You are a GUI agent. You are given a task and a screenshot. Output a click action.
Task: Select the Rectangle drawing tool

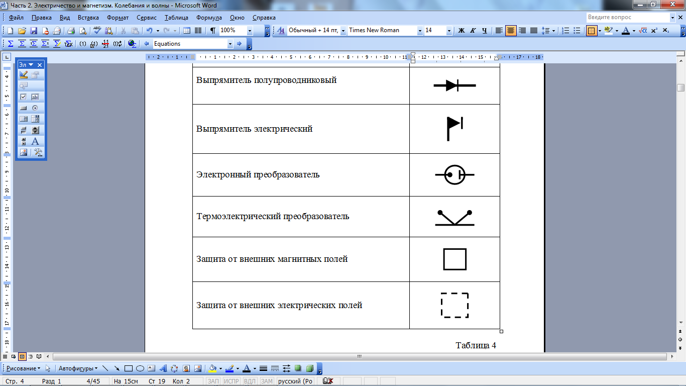pos(128,368)
